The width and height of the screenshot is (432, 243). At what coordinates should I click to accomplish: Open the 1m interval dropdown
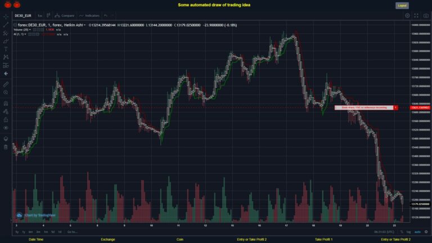tap(40, 16)
